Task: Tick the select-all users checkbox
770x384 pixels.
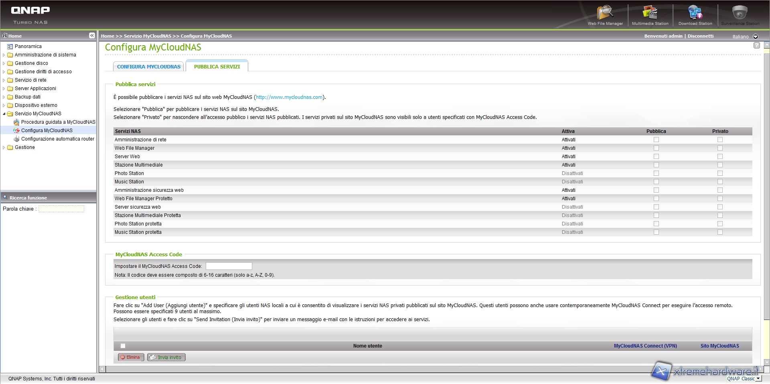Action: pos(123,346)
